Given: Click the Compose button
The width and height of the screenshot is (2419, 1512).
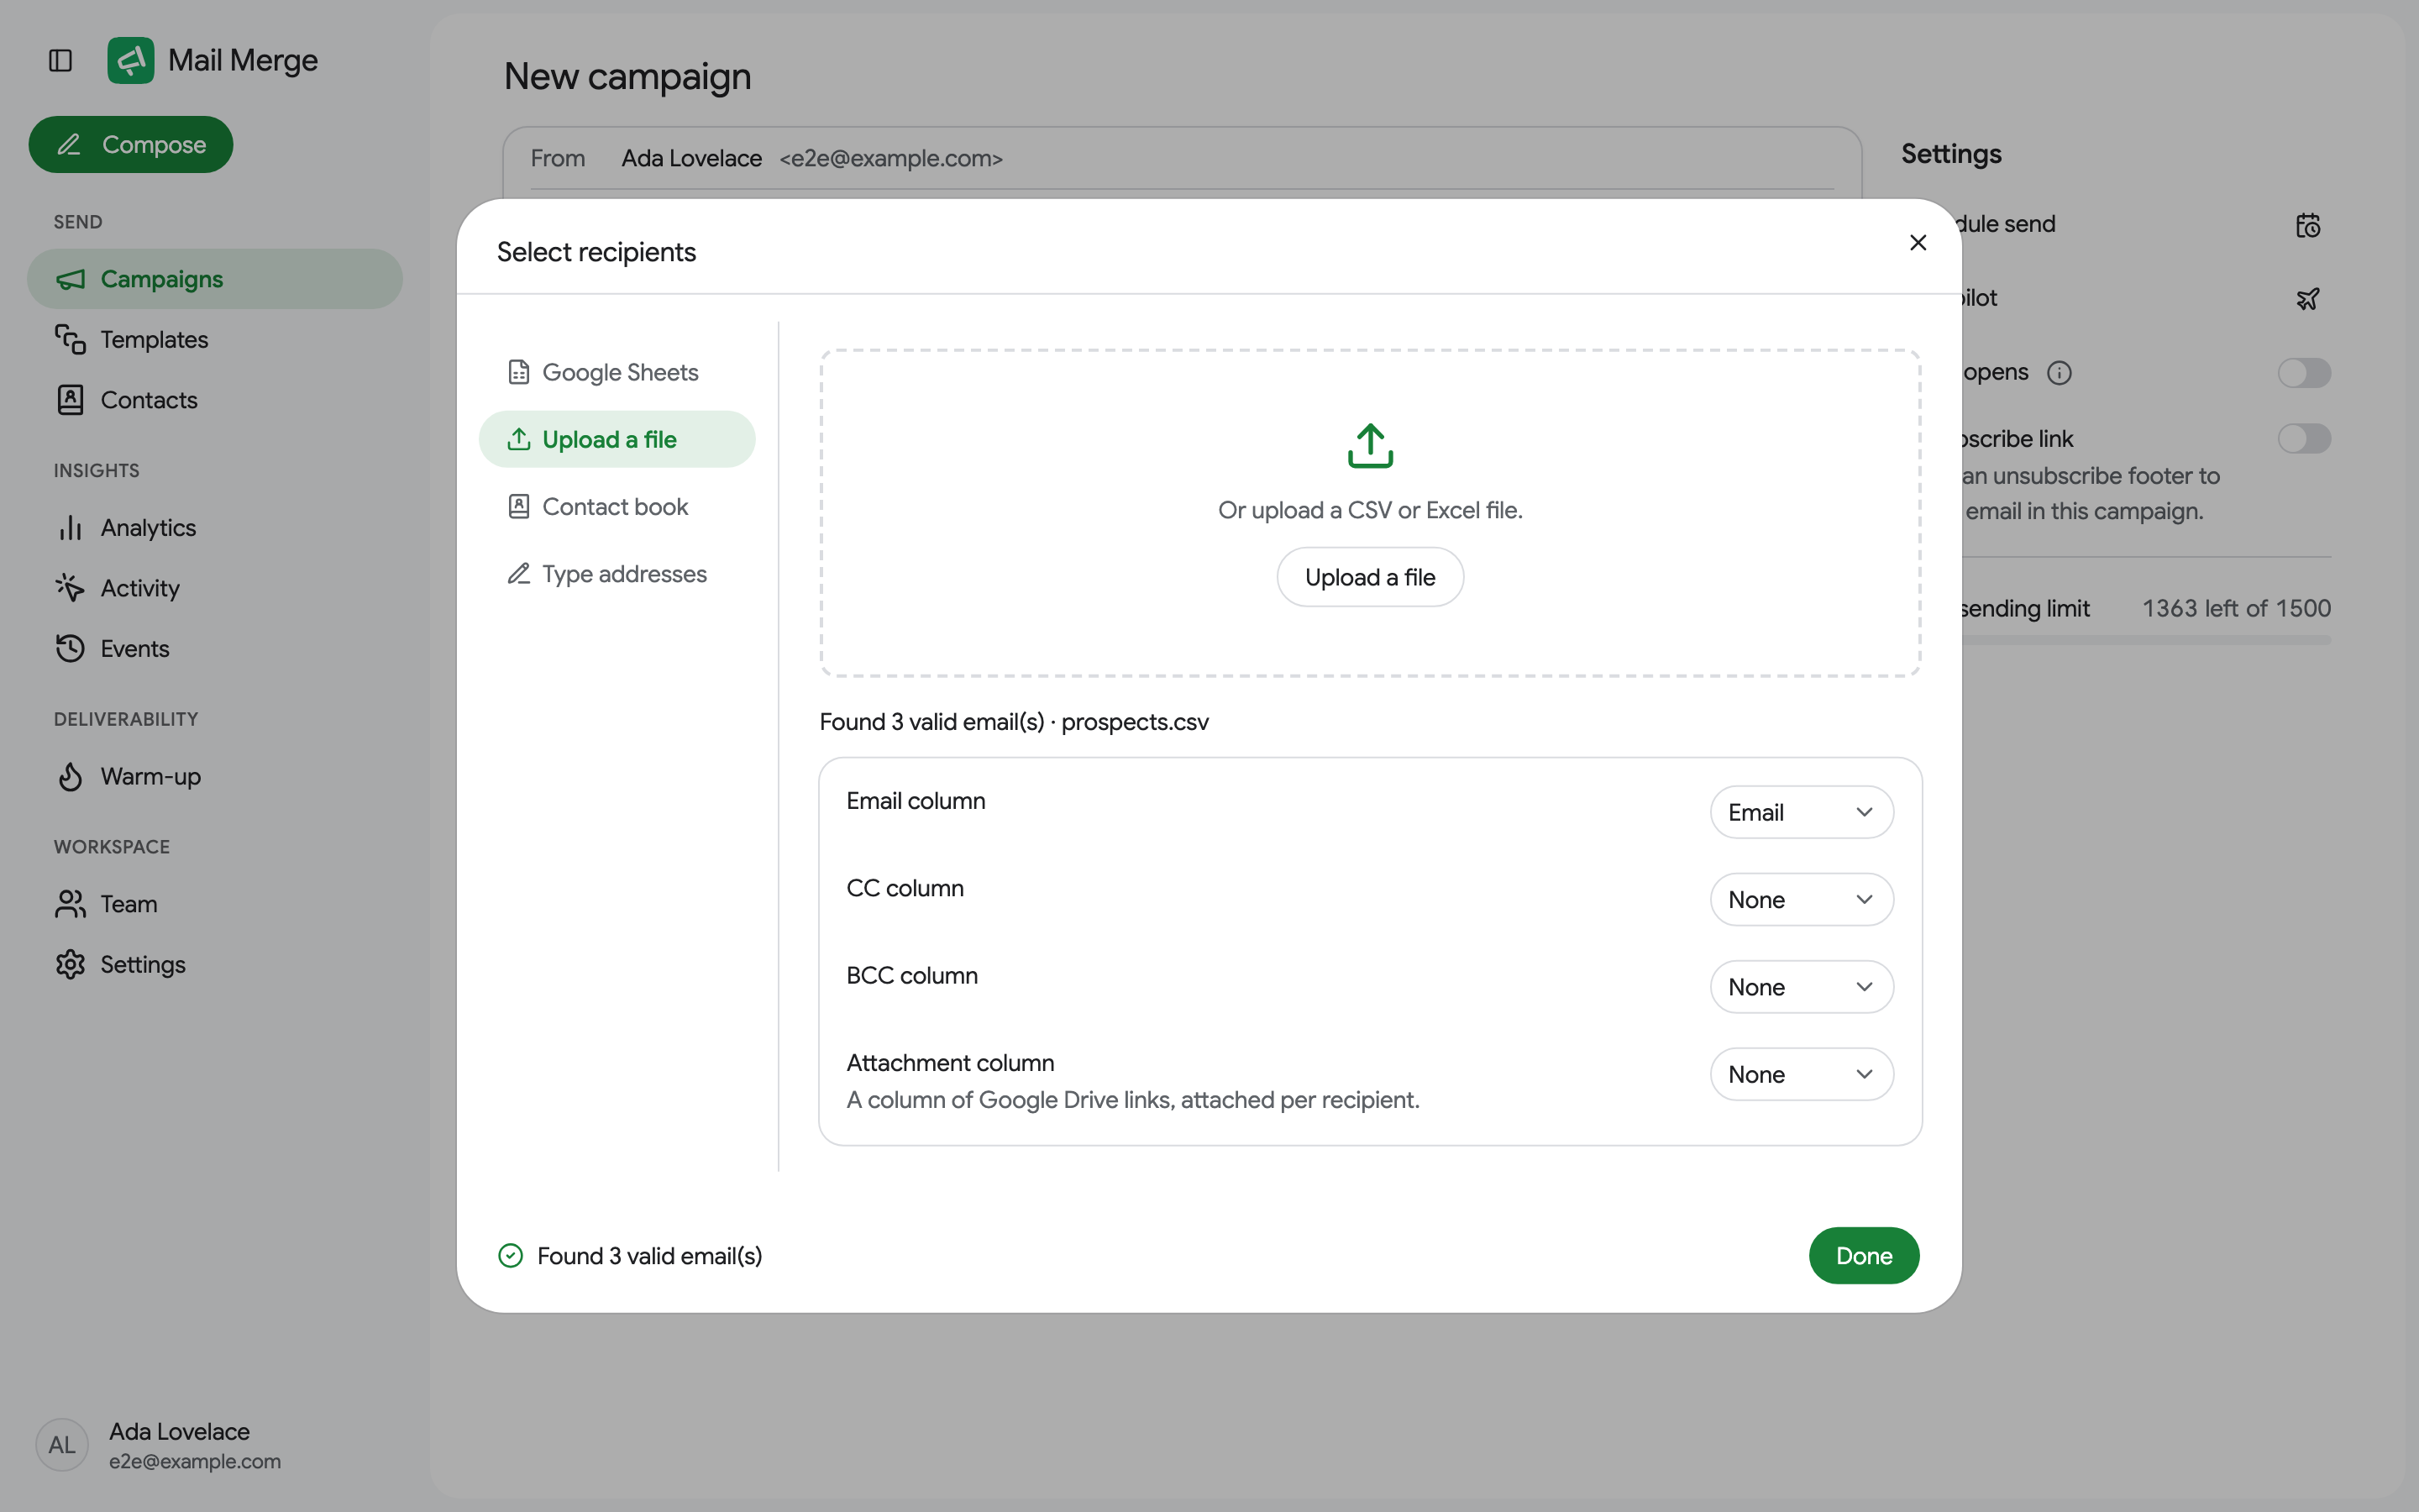Looking at the screenshot, I should click(x=131, y=145).
